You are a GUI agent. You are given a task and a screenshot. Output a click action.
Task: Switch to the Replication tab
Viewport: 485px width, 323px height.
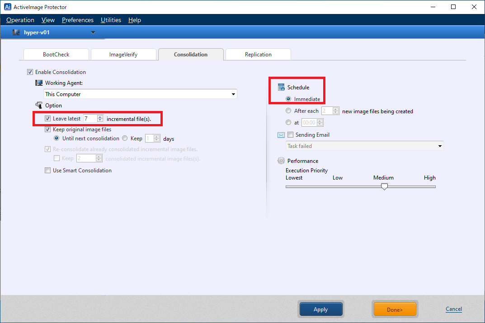[x=258, y=54]
